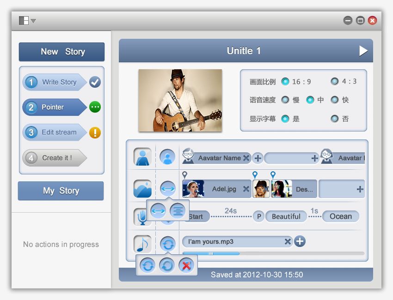Click the avatar track person icon
This screenshot has width=393, height=300.
tap(142, 157)
